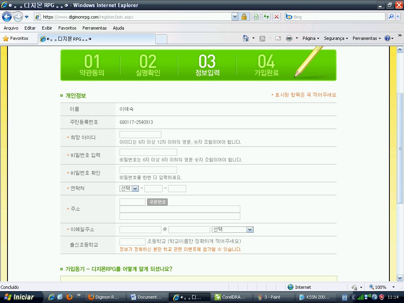Switch to KSSN 200... taskbar window
Image resolution: width=404 pixels, height=303 pixels.
[316, 297]
